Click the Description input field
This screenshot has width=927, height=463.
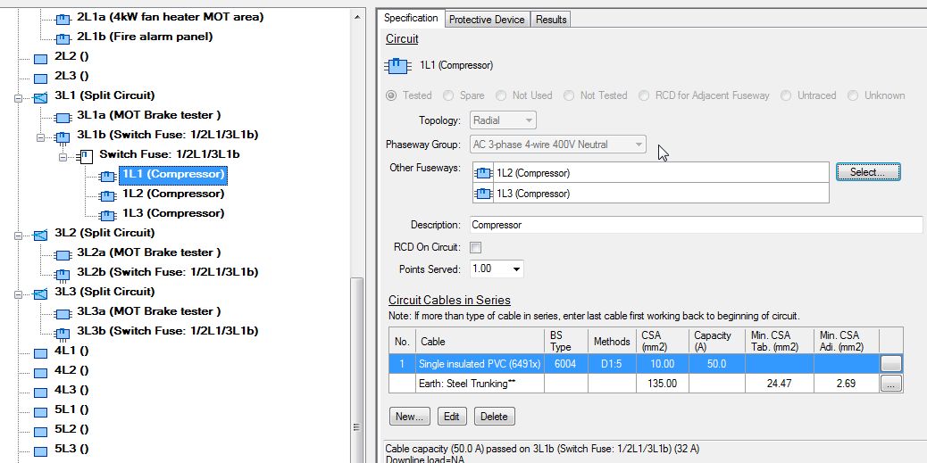click(697, 225)
